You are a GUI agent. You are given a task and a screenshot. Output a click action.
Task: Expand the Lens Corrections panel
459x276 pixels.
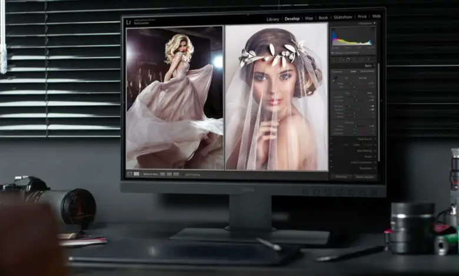(x=361, y=162)
